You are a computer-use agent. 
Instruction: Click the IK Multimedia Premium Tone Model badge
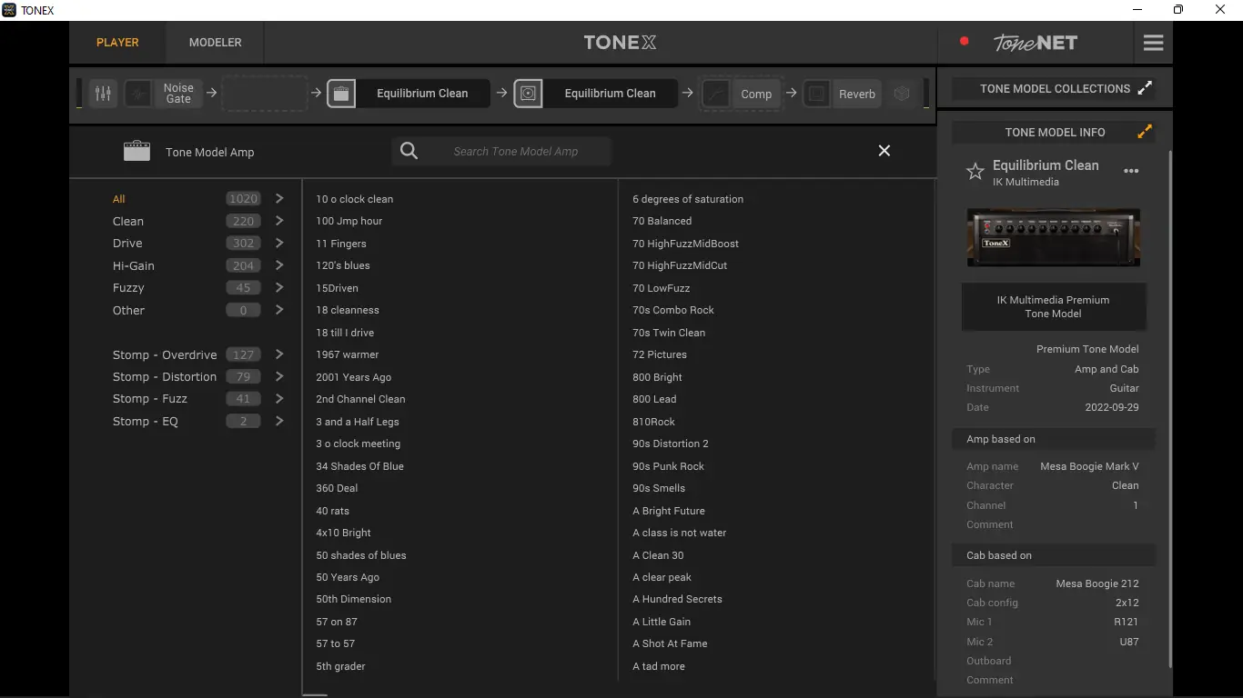click(x=1053, y=306)
